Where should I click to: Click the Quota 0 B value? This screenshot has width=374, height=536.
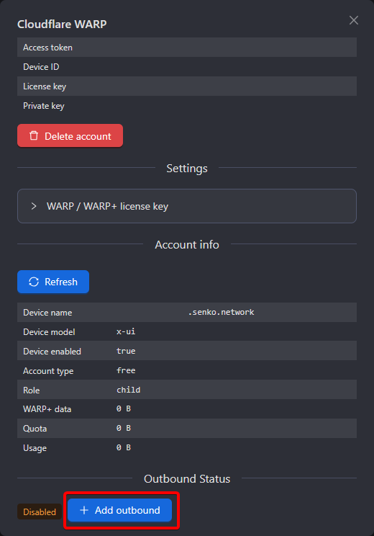coord(124,429)
